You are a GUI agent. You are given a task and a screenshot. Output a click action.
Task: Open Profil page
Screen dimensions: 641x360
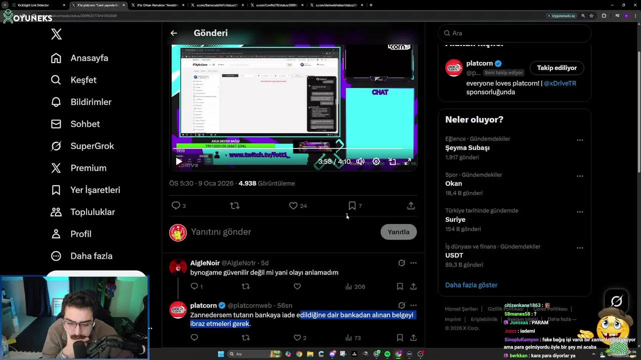[x=71, y=234]
